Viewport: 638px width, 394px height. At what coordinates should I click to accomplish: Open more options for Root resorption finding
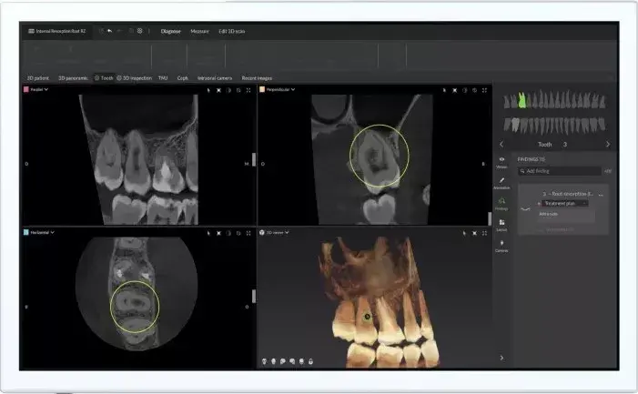tap(601, 195)
